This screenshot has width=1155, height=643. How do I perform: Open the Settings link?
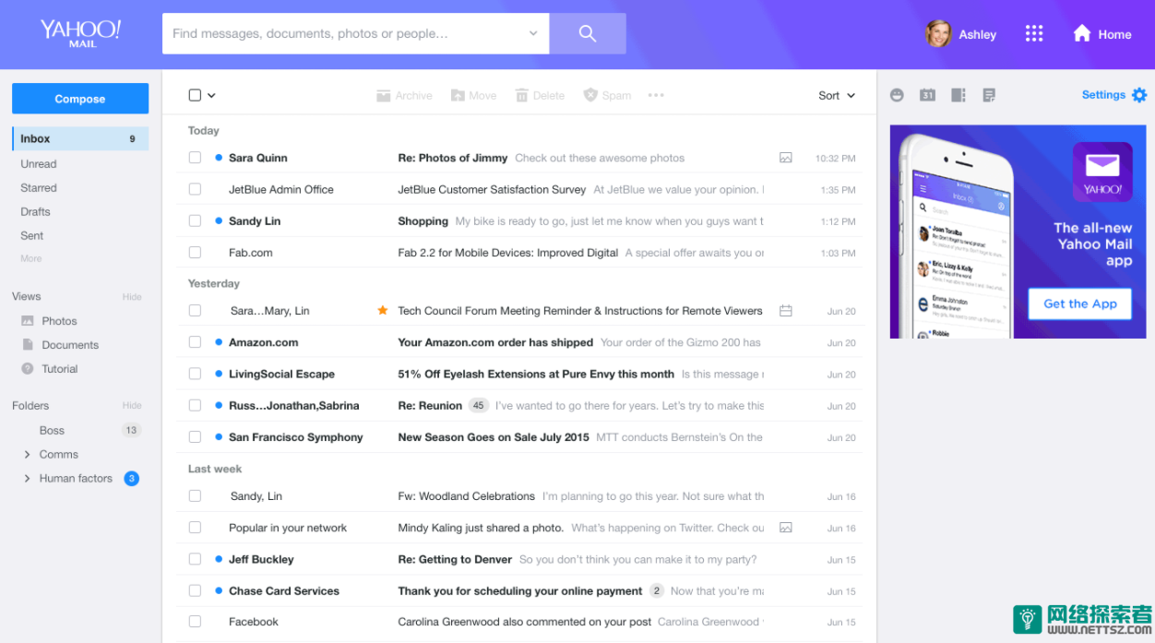(1103, 95)
